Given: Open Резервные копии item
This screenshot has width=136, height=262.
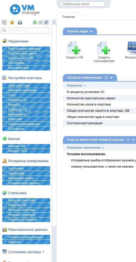Looking at the screenshot, I should (x=26, y=178).
